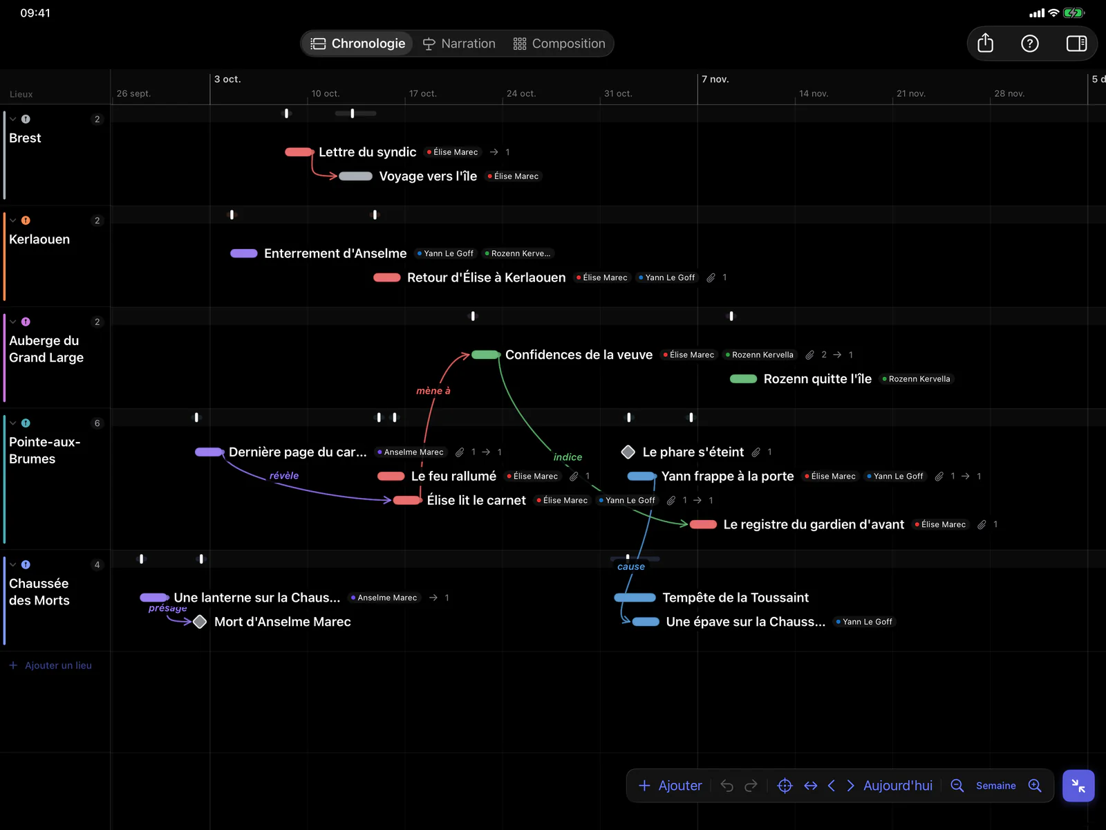Image resolution: width=1106 pixels, height=830 pixels.
Task: Select the Le phare s'éteint diamond marker
Action: 628,452
